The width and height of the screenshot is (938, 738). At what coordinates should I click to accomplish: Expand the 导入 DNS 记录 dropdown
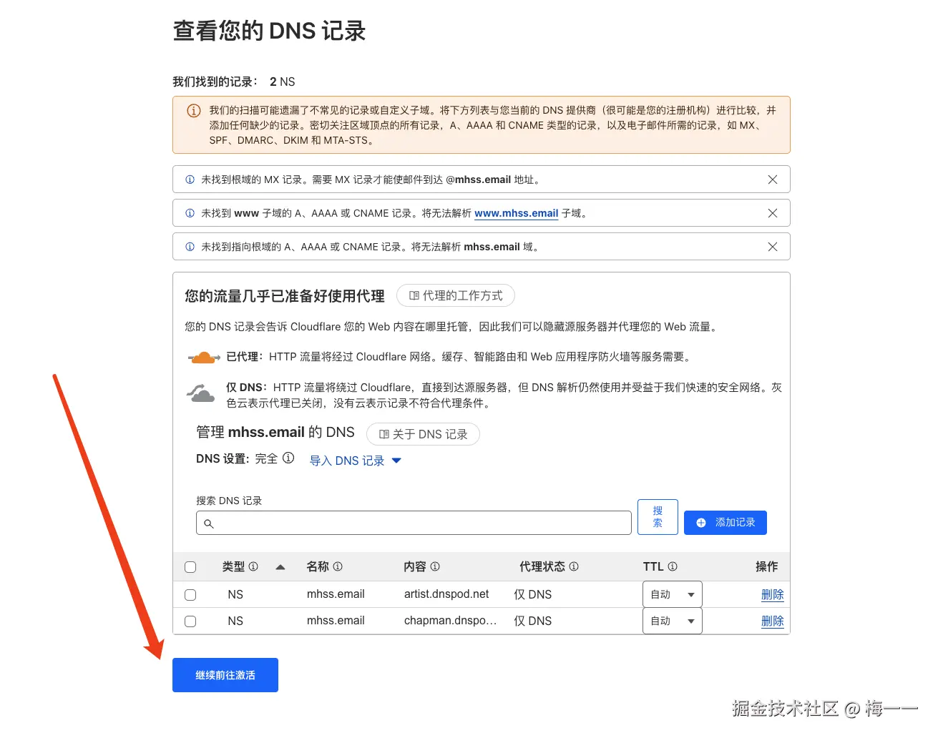355,461
